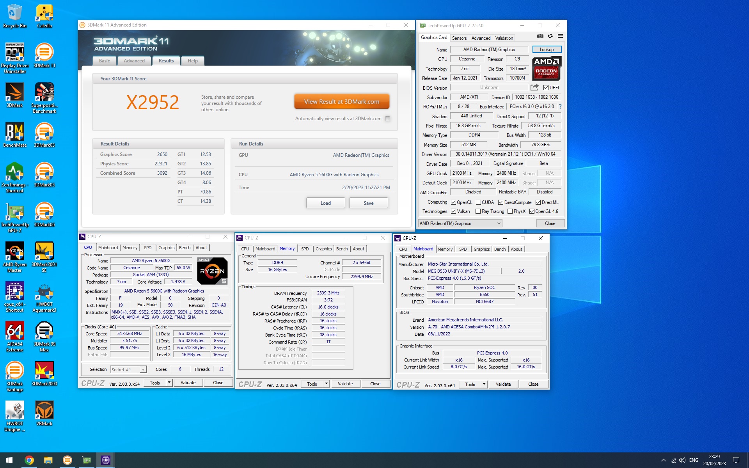The image size is (749, 468).
Task: Switch to the Basic tab in 3DMark 11
Action: 105,61
